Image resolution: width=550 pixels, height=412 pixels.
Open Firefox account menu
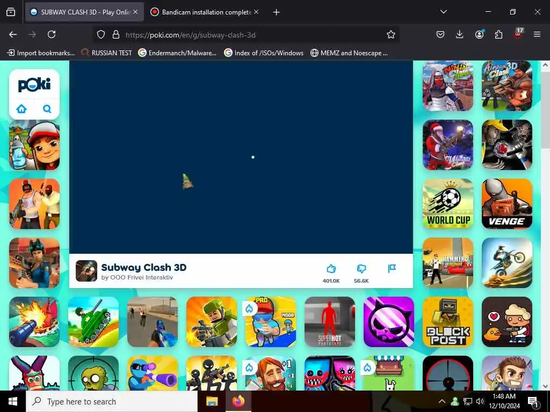pos(479,34)
